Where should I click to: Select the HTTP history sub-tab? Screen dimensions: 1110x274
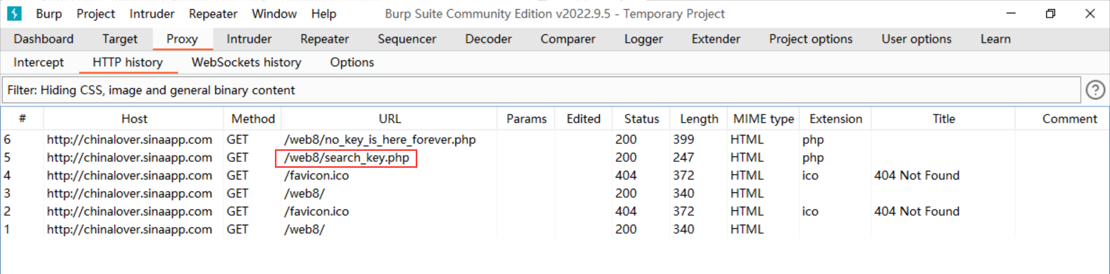(127, 63)
